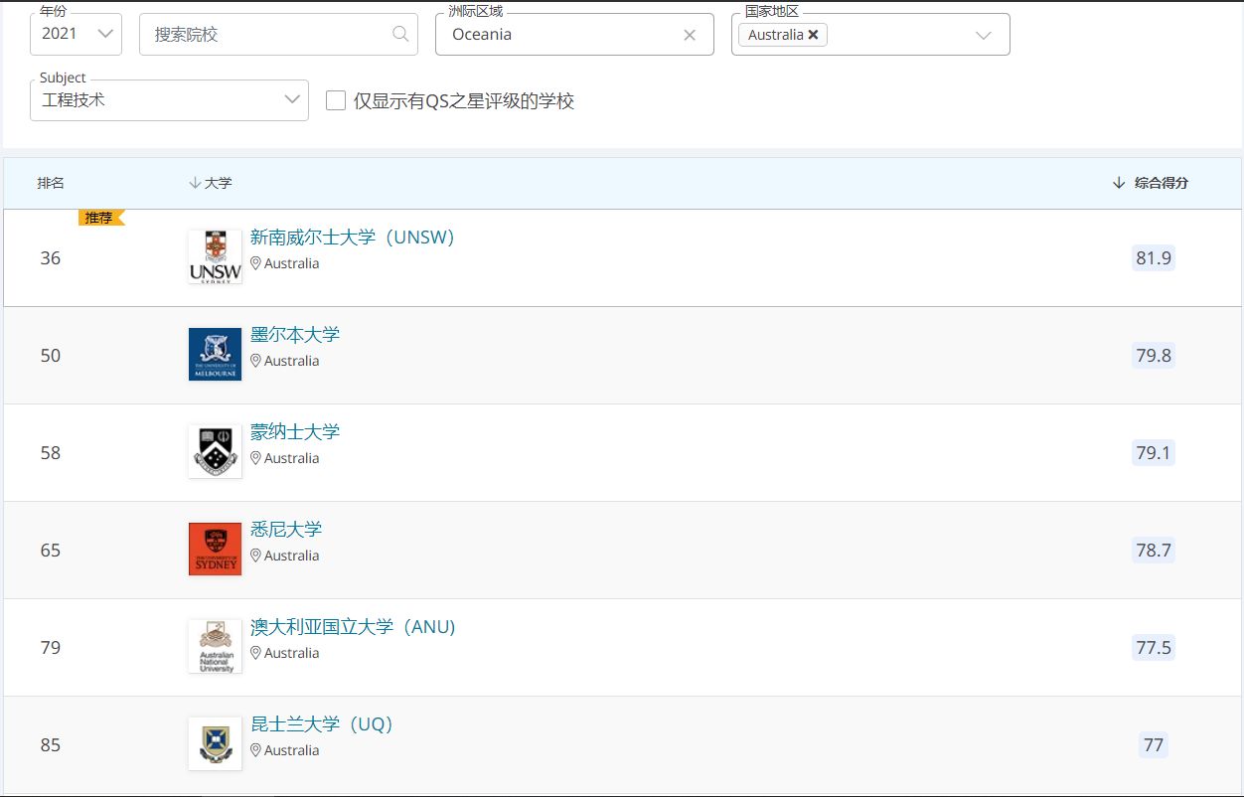Click Australia location under 墨尔本大学
Screen dimensions: 1244x797
[285, 362]
